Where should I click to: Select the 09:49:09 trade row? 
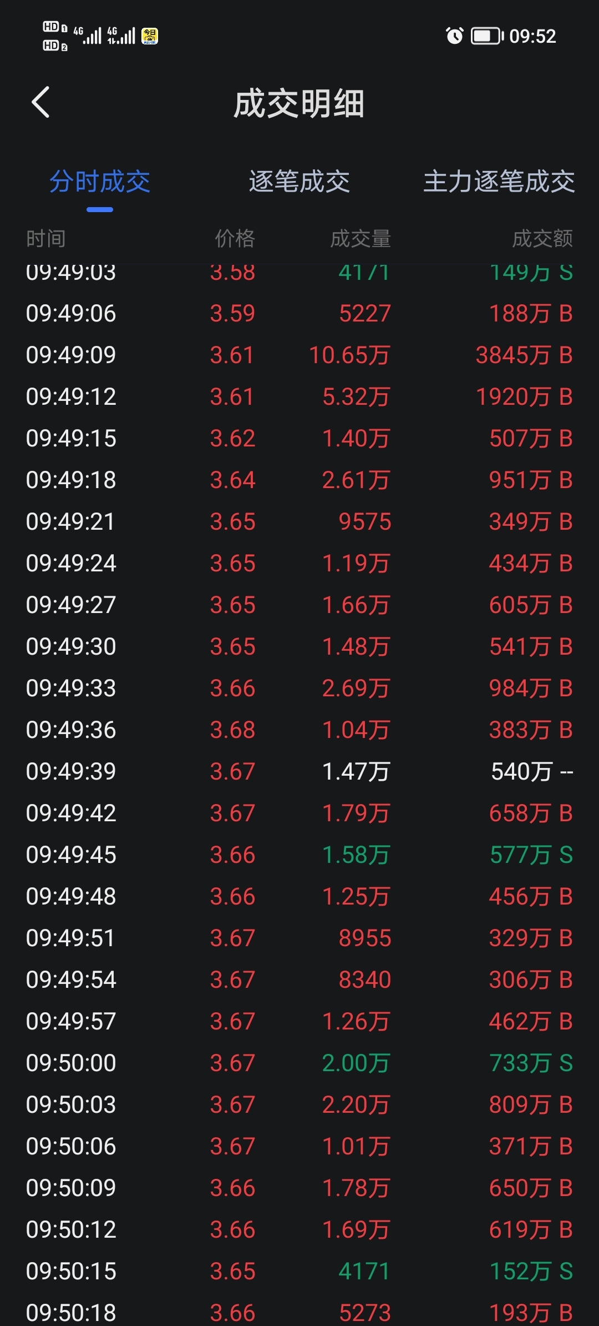pos(299,355)
